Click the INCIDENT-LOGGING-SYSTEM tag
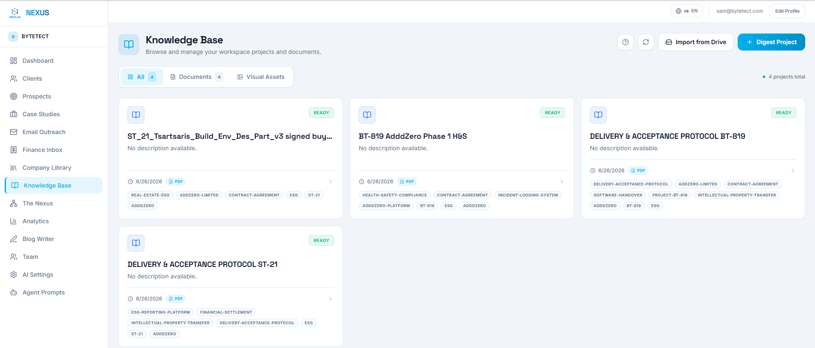The width and height of the screenshot is (815, 348). click(x=528, y=195)
